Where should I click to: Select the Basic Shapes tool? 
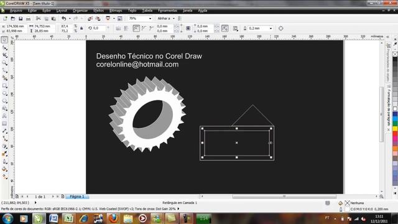click(x=4, y=108)
